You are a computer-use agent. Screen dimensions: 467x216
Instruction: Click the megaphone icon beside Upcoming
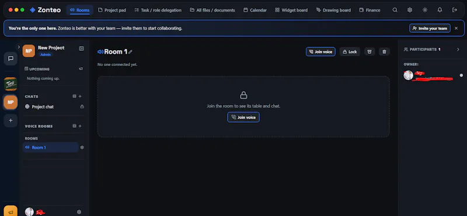[81, 69]
